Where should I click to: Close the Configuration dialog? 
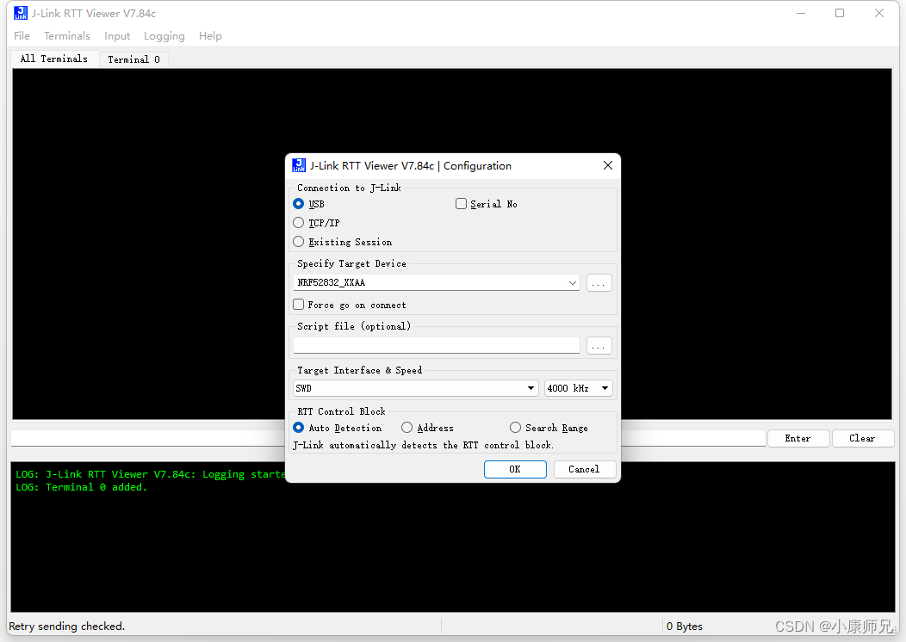[608, 166]
